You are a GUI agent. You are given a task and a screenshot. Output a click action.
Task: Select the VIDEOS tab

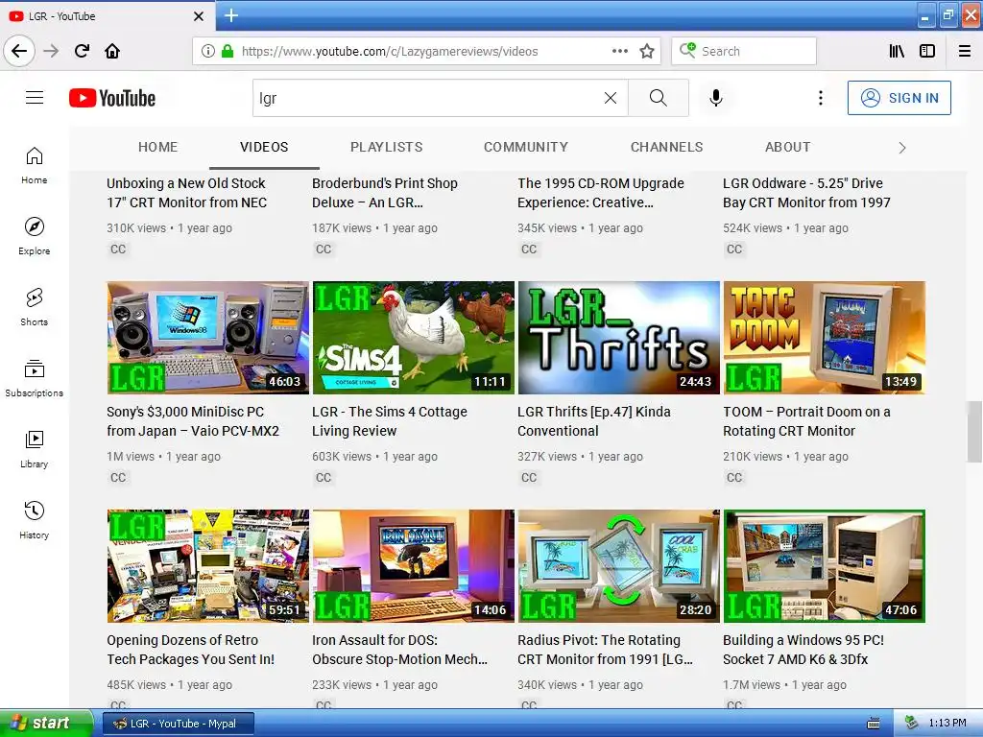(x=264, y=147)
